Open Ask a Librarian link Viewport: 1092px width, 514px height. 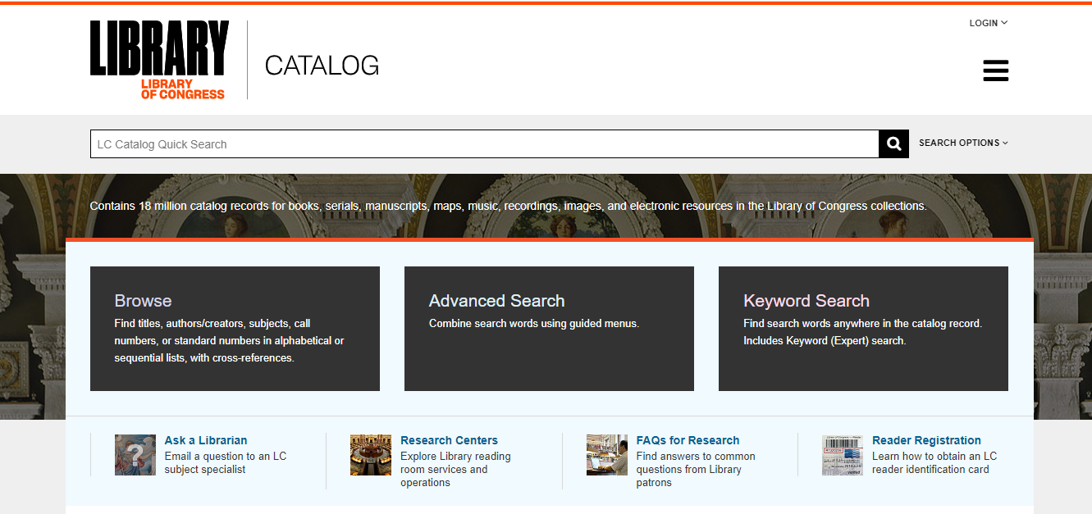(x=205, y=440)
